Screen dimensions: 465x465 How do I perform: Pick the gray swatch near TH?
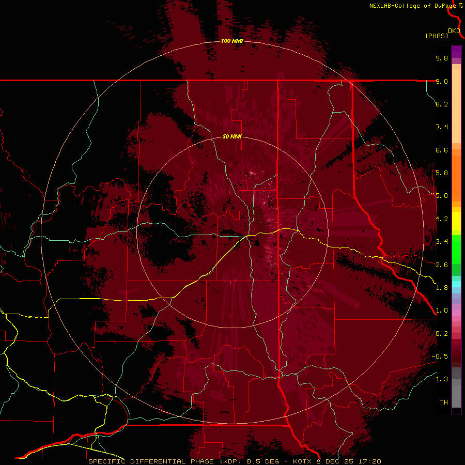coord(456,397)
